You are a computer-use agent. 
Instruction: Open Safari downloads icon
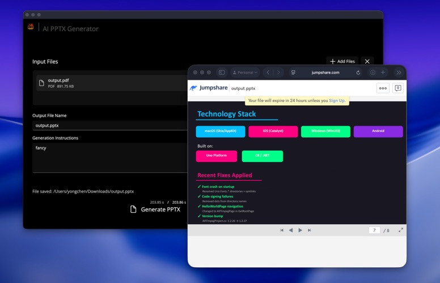373,72
